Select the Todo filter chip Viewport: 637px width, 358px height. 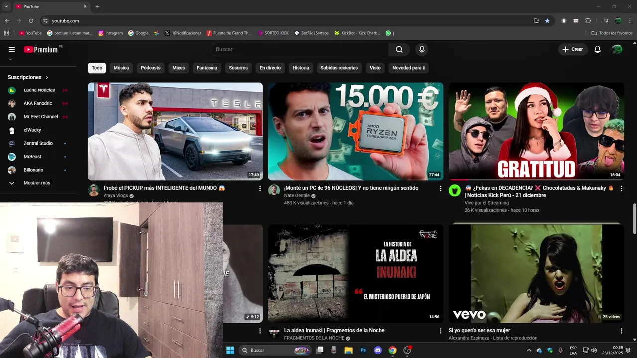coord(97,68)
